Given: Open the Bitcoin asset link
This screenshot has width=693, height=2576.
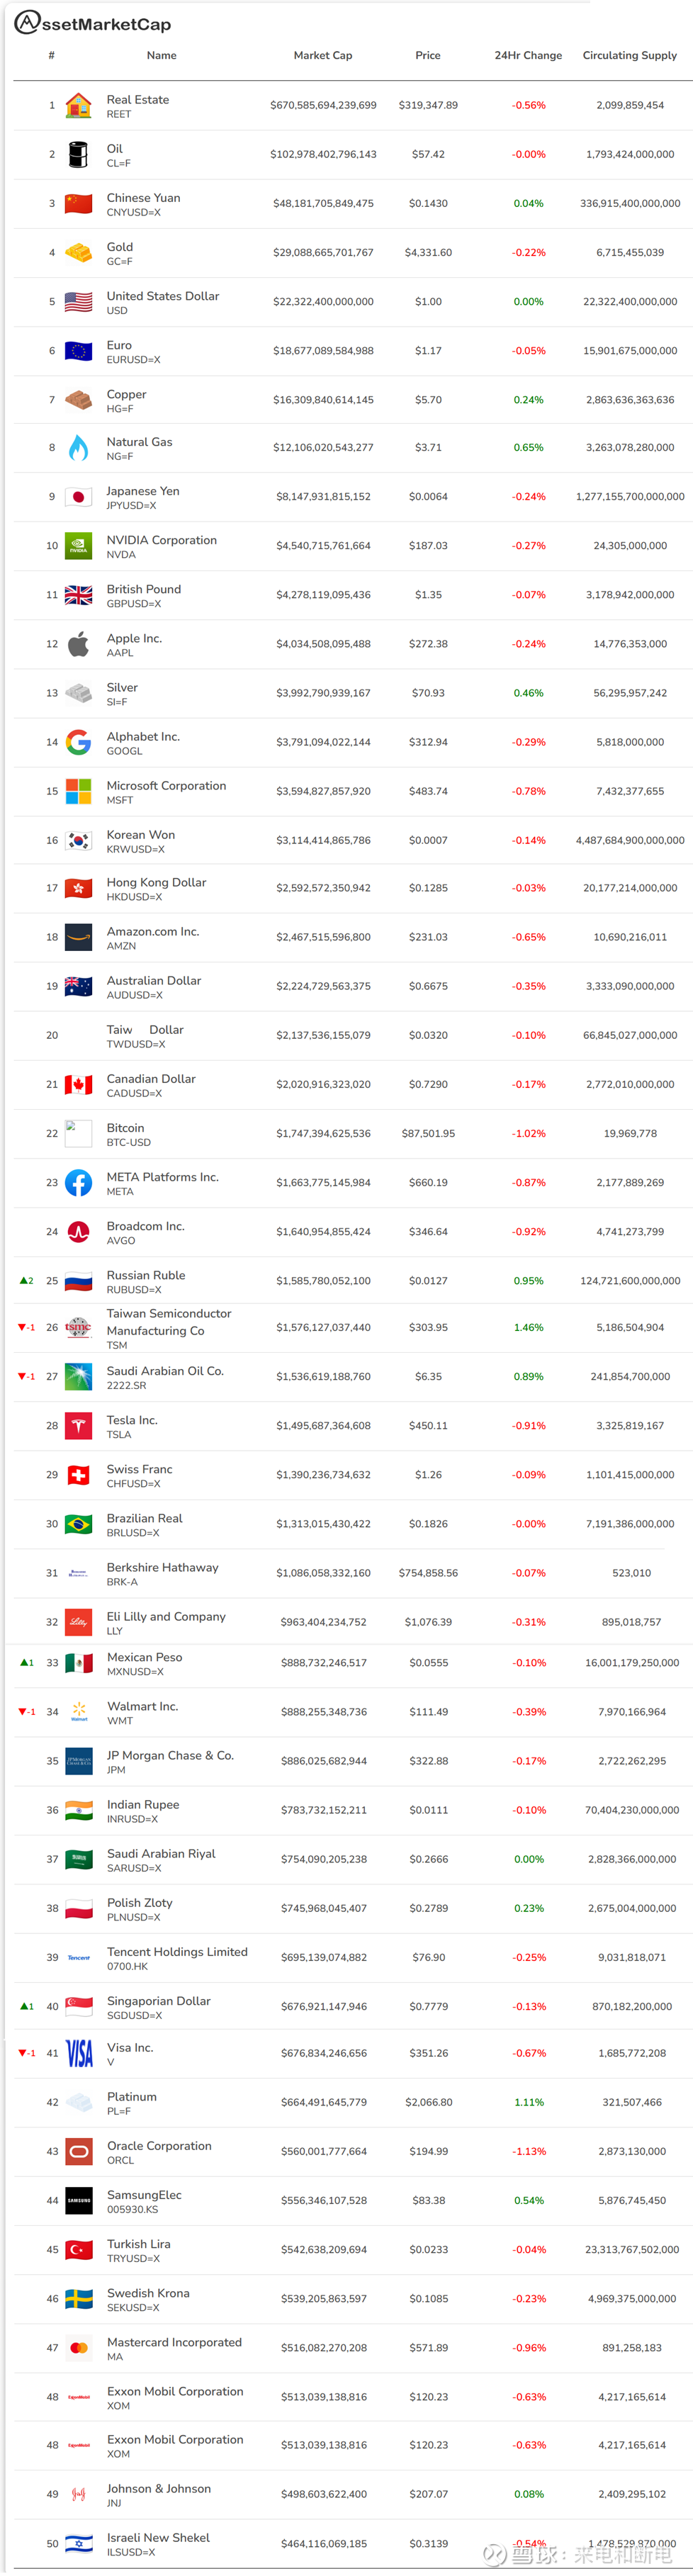Looking at the screenshot, I should 126,1128.
